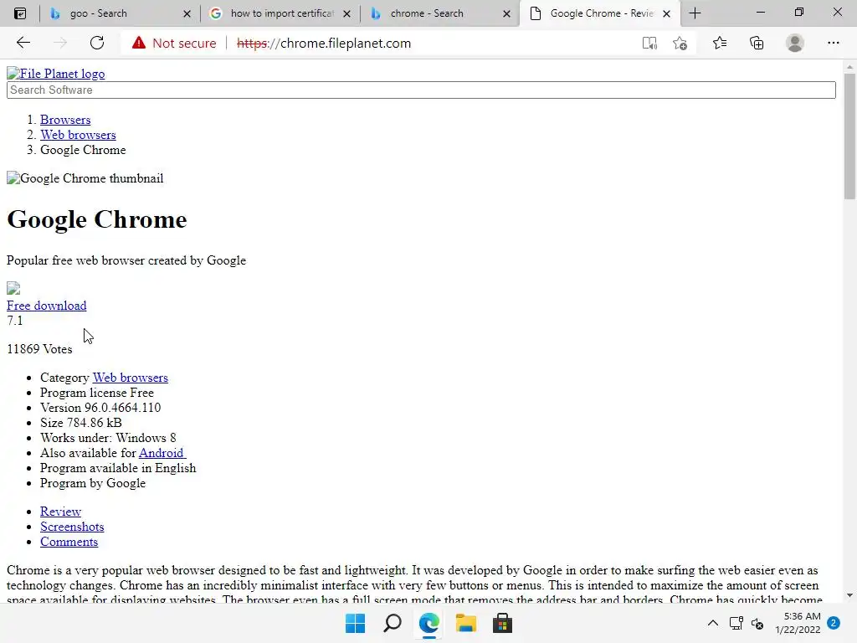Follow the Browsers breadcrumb link
This screenshot has height=643, width=857.
pos(65,120)
